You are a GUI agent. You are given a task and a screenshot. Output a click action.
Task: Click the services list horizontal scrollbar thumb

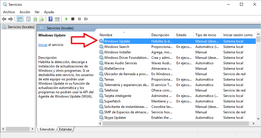point(176,123)
